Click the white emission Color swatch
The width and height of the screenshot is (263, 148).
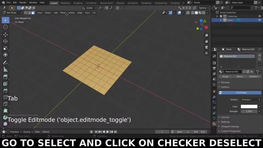click(x=249, y=106)
